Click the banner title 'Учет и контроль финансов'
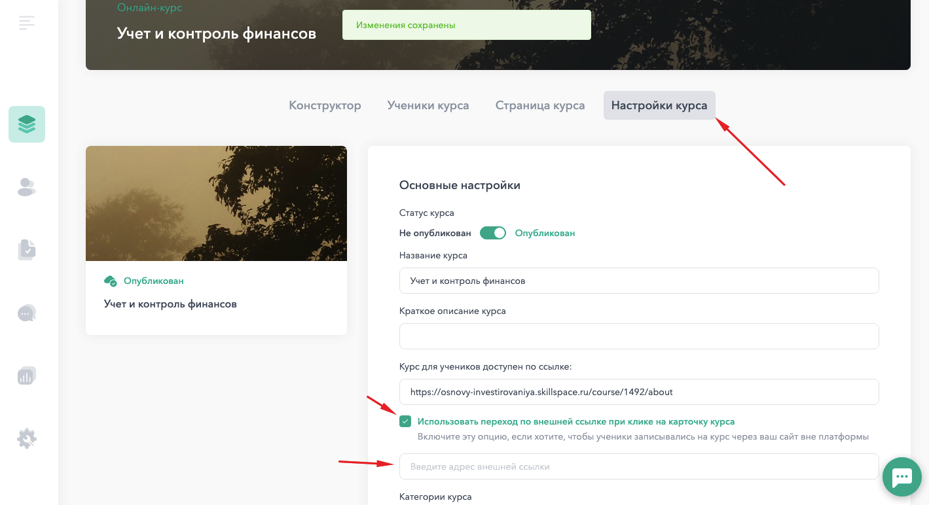The width and height of the screenshot is (929, 505). coord(217,33)
